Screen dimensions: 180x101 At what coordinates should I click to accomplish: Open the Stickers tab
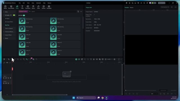point(44,7)
